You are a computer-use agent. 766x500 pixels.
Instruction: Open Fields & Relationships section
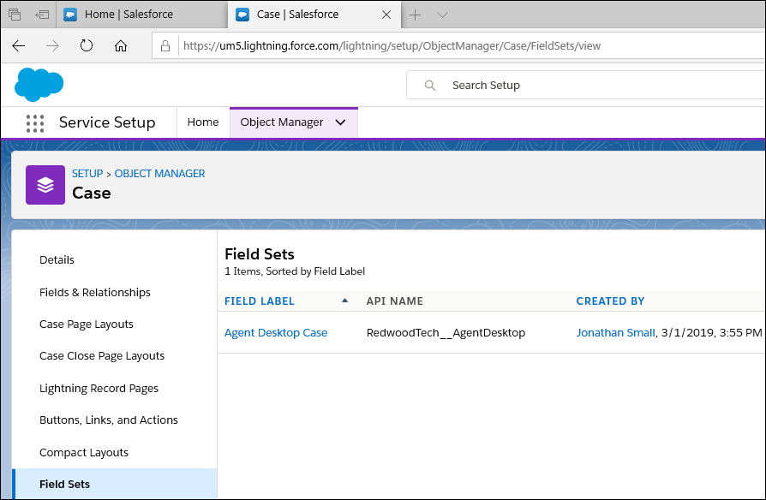95,293
